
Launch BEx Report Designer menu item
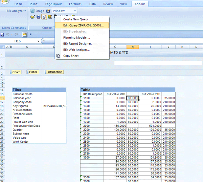pyautogui.click(x=78, y=44)
